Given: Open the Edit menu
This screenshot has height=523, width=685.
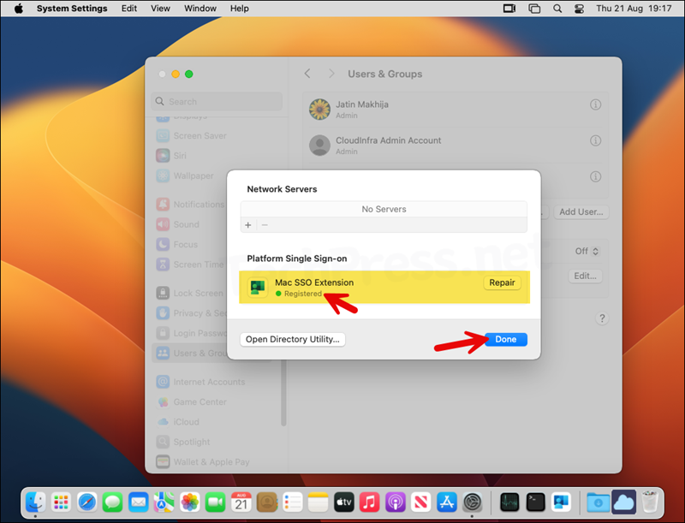Looking at the screenshot, I should (x=129, y=9).
